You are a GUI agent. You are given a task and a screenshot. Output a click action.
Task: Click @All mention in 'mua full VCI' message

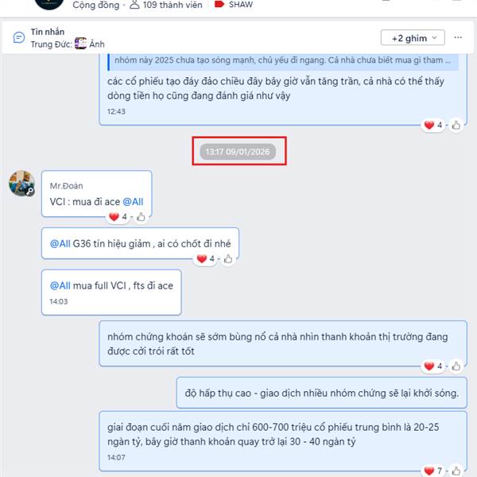(x=60, y=285)
